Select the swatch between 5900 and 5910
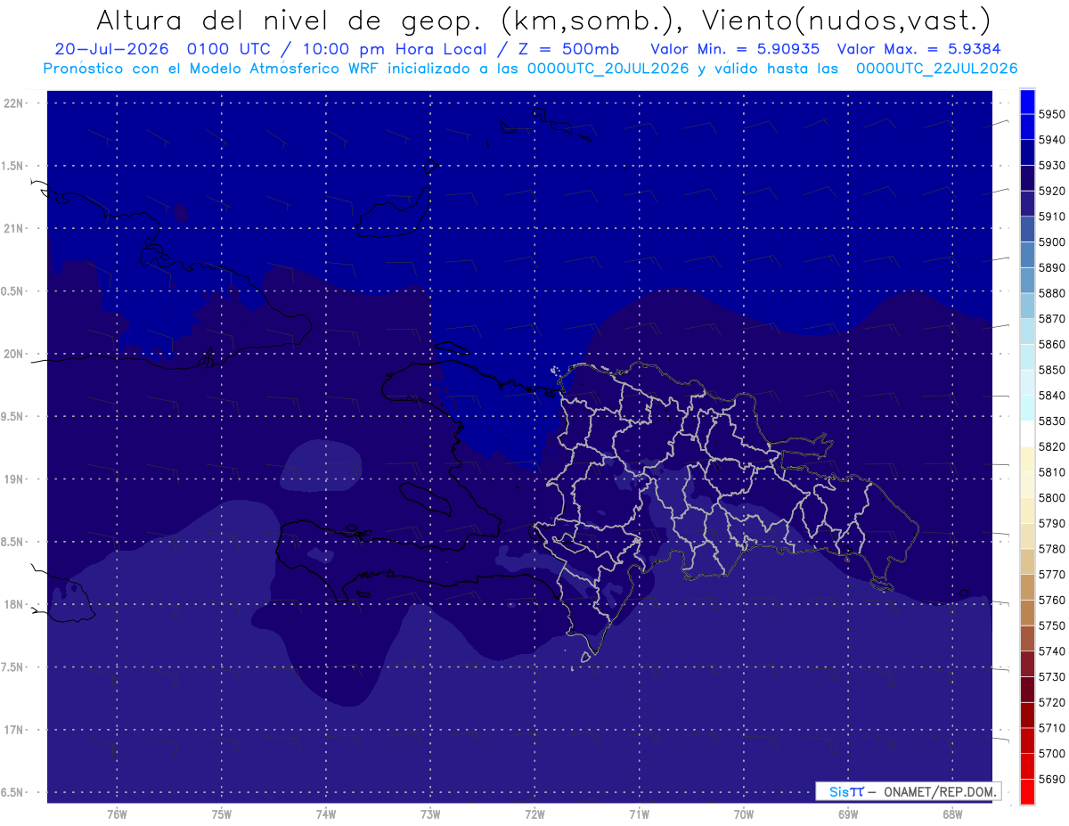Image resolution: width=1069 pixels, height=826 pixels. pos(1027,228)
